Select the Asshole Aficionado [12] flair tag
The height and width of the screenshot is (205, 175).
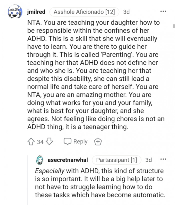84,11
